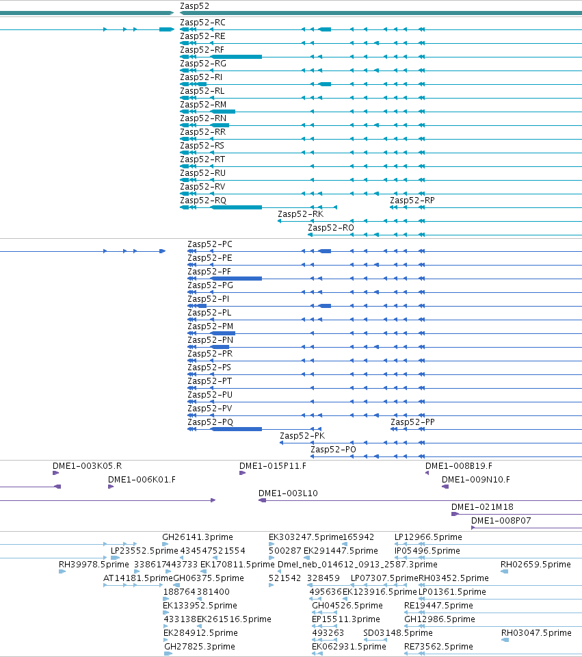Select protein label Zasp52-PM
This screenshot has height=657, width=582.
[210, 326]
